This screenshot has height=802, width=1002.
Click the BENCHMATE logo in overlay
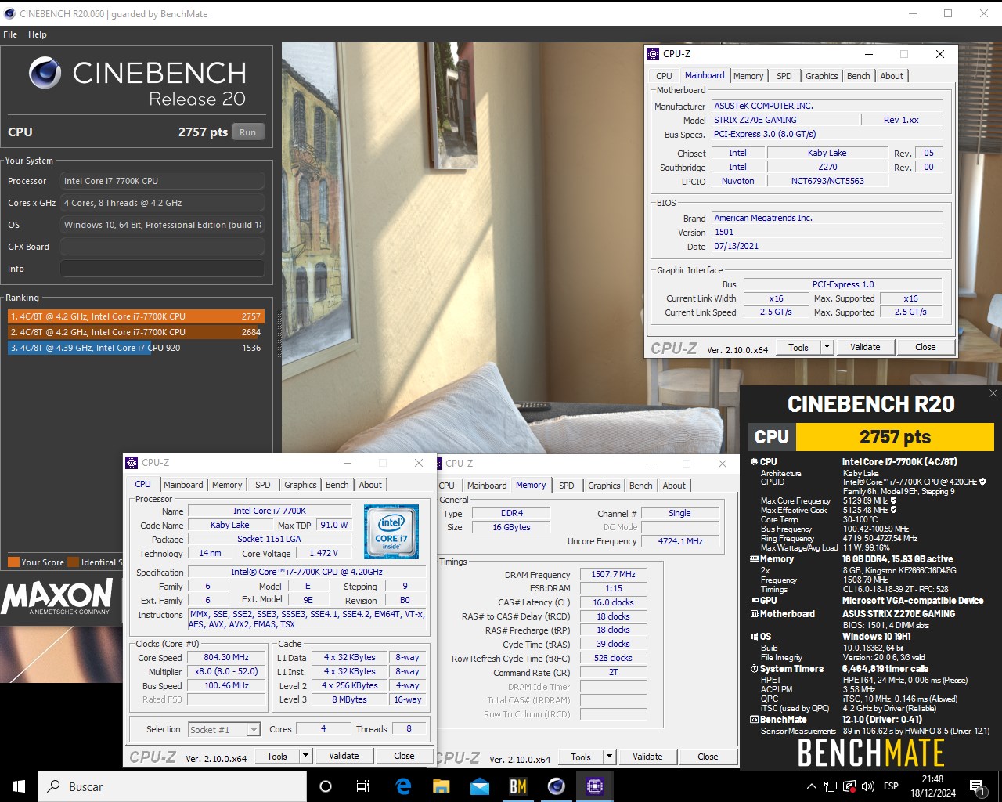[870, 753]
